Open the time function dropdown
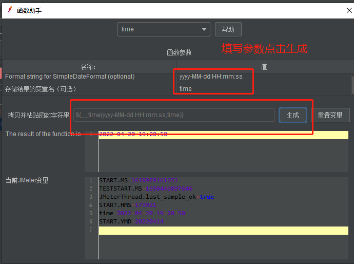This screenshot has height=264, width=354. [164, 29]
